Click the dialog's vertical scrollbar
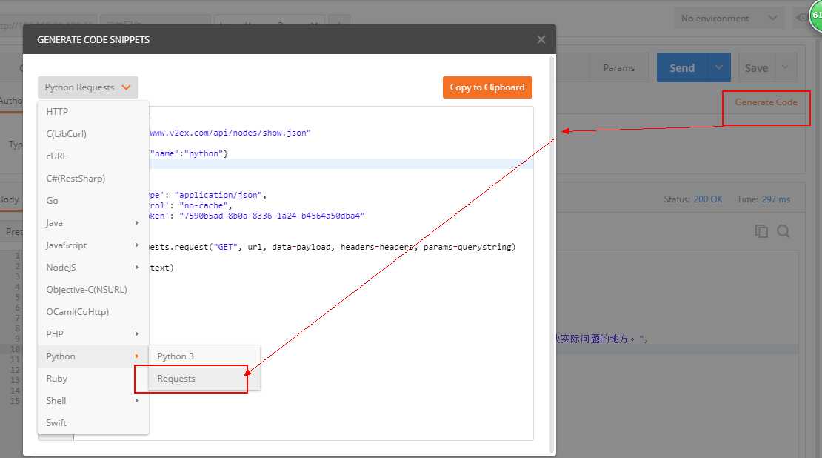822x458 pixels. click(x=552, y=254)
